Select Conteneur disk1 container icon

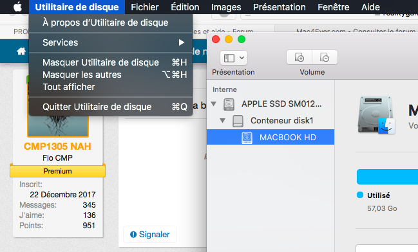(238, 121)
